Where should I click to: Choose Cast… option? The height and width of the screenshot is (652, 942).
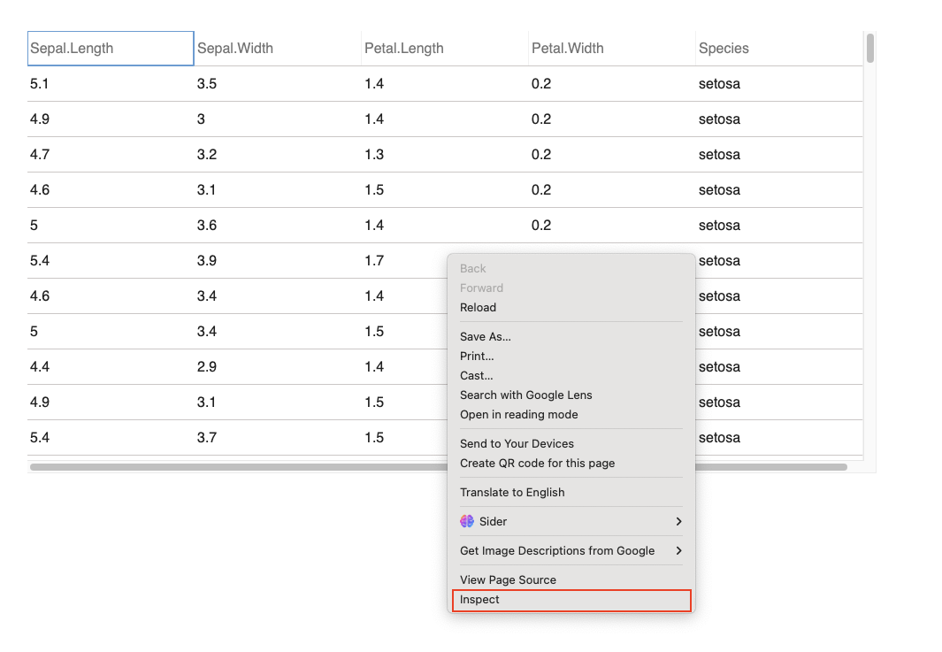click(477, 376)
